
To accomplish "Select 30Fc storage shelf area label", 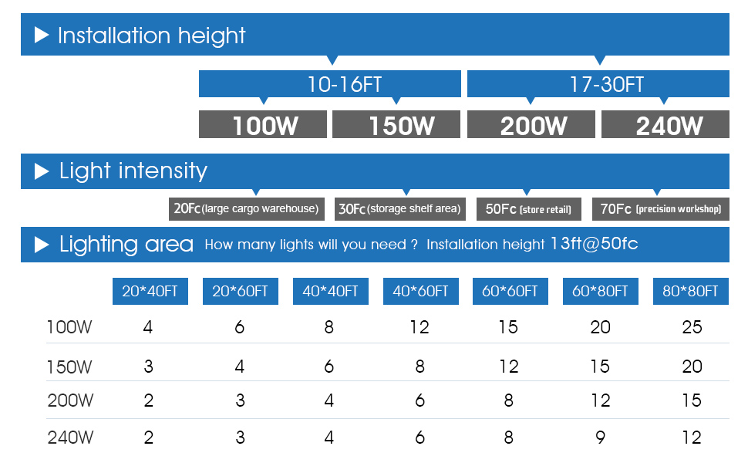I will point(400,208).
